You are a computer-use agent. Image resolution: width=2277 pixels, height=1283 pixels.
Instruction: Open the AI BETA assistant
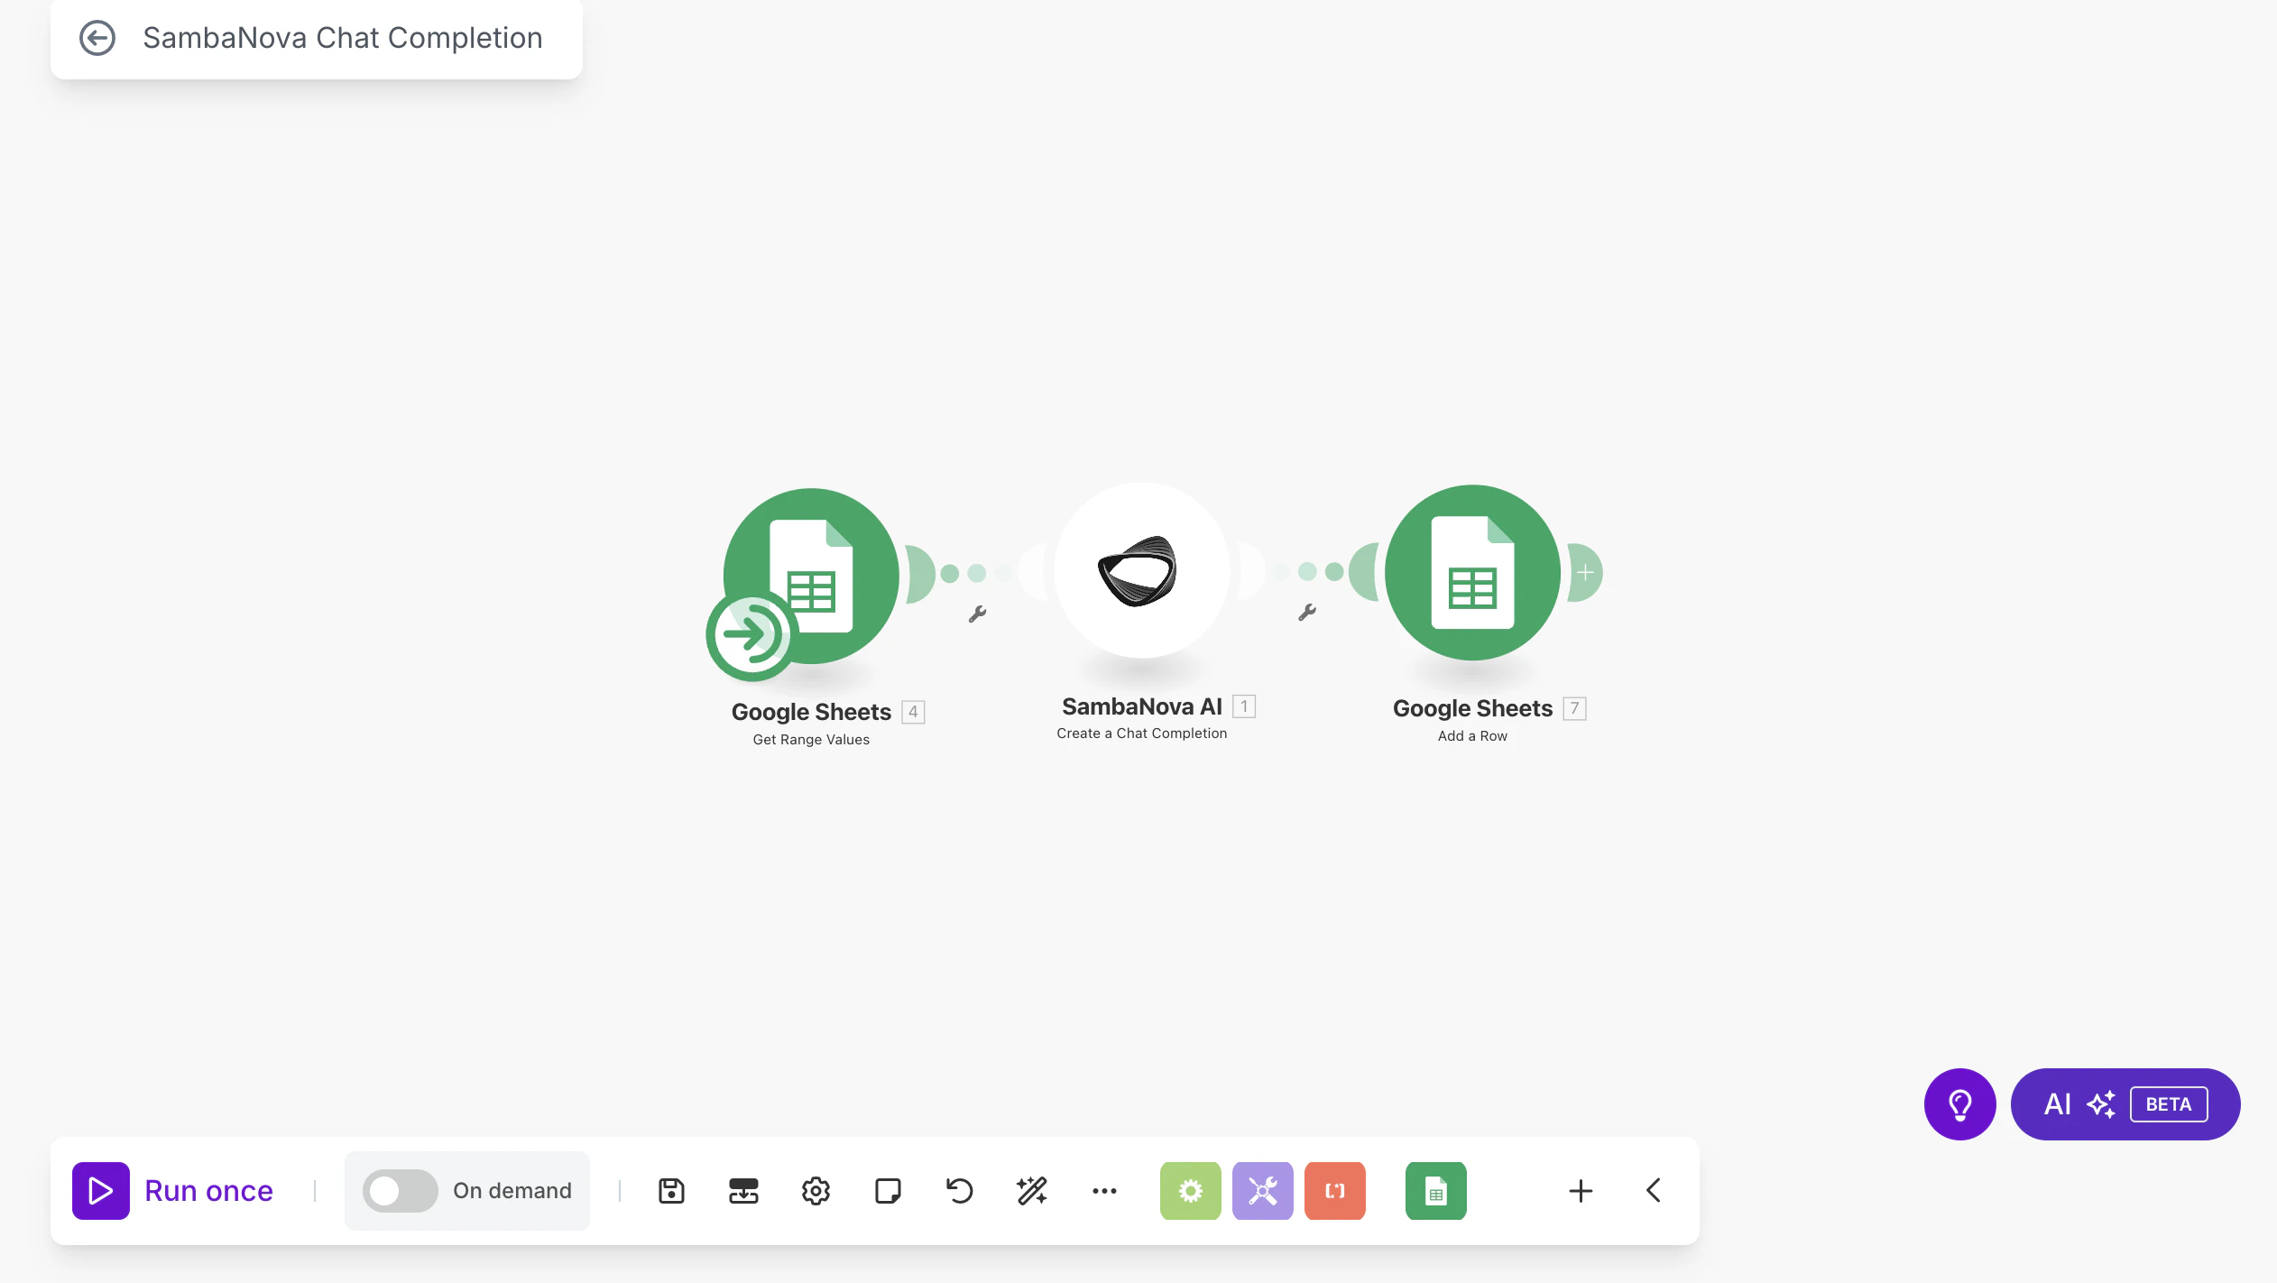[x=2124, y=1103]
